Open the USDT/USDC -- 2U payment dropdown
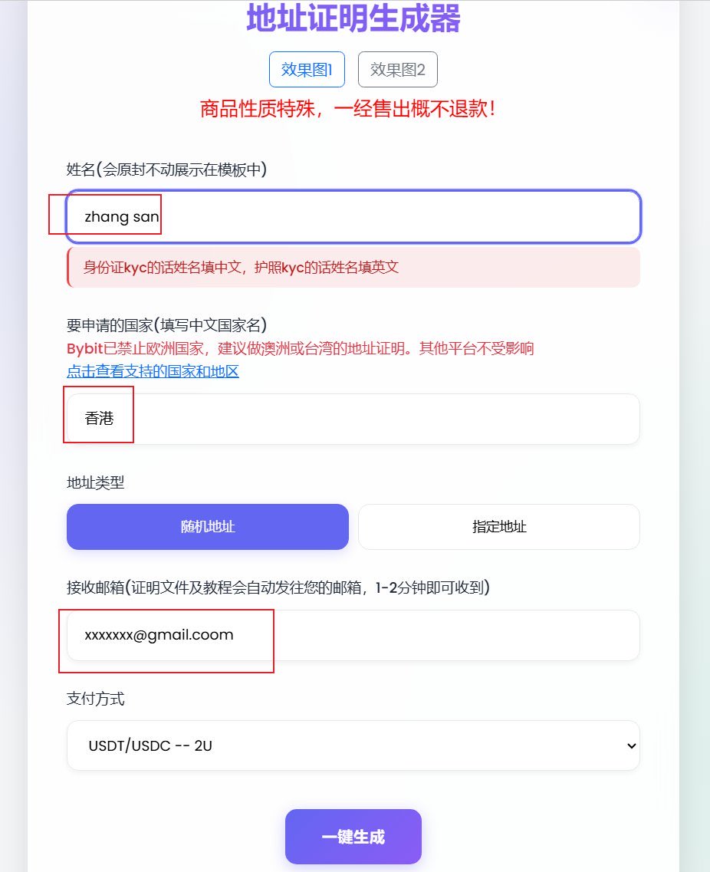The image size is (710, 872). [353, 745]
